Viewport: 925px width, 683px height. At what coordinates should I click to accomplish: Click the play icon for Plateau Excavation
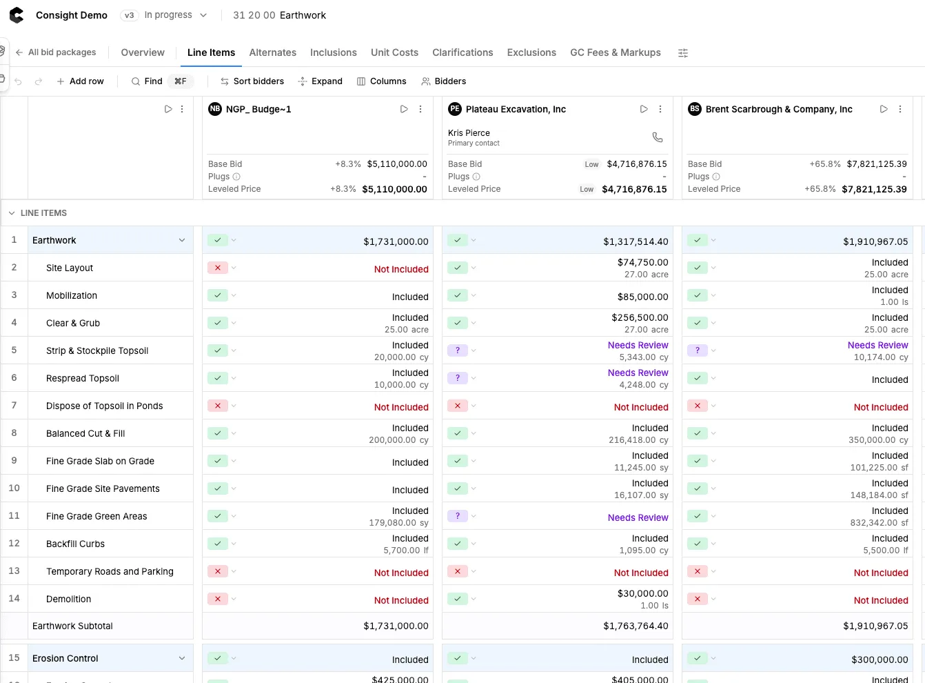(x=644, y=109)
